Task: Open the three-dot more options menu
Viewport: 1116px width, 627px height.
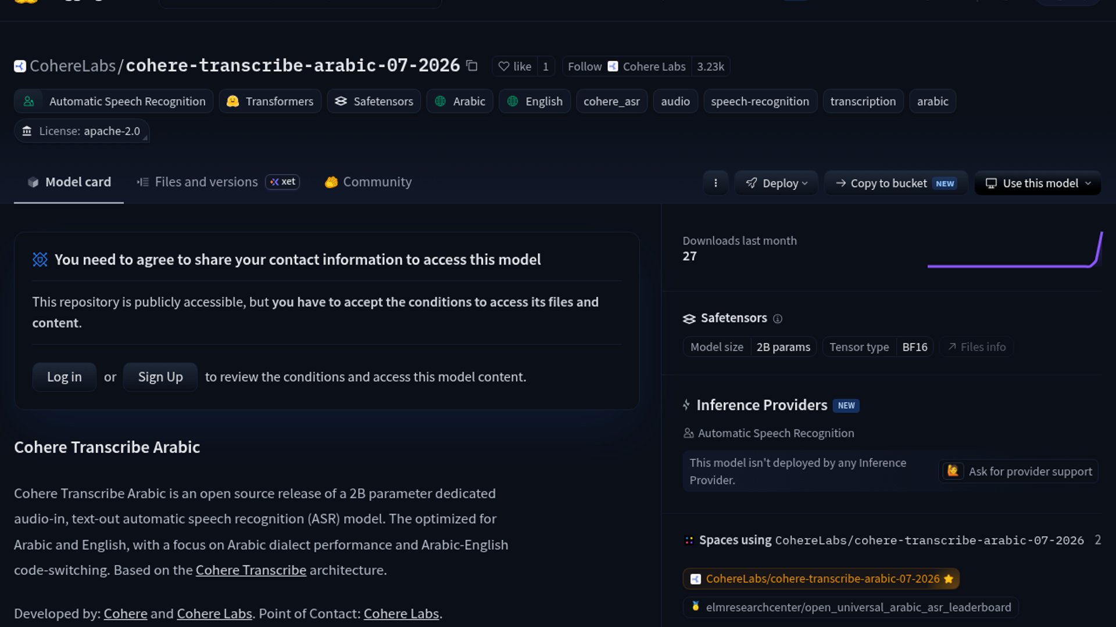Action: coord(716,183)
